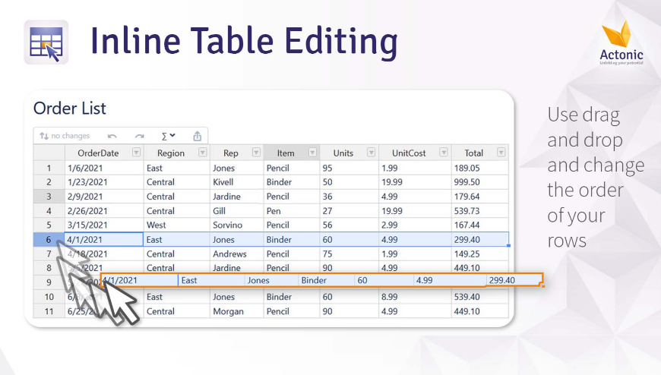Click the selection fill handle of row 6
Viewport: 661px width, 375px height.
[508, 246]
